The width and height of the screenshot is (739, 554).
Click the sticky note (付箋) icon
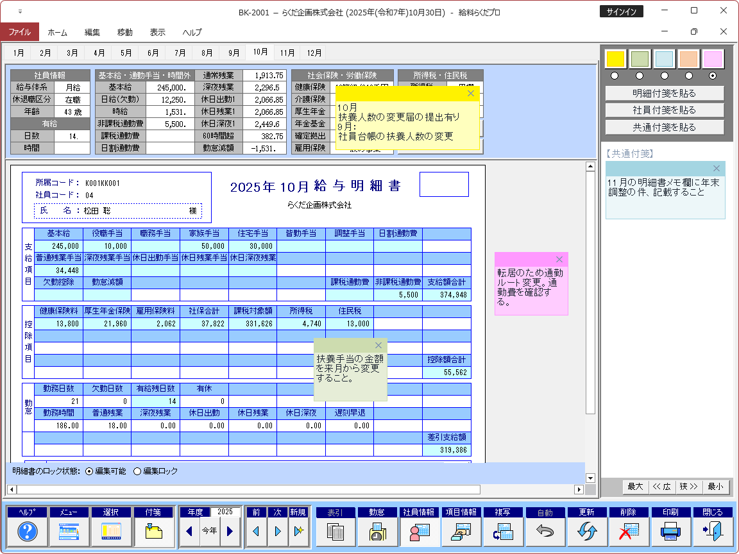[153, 532]
